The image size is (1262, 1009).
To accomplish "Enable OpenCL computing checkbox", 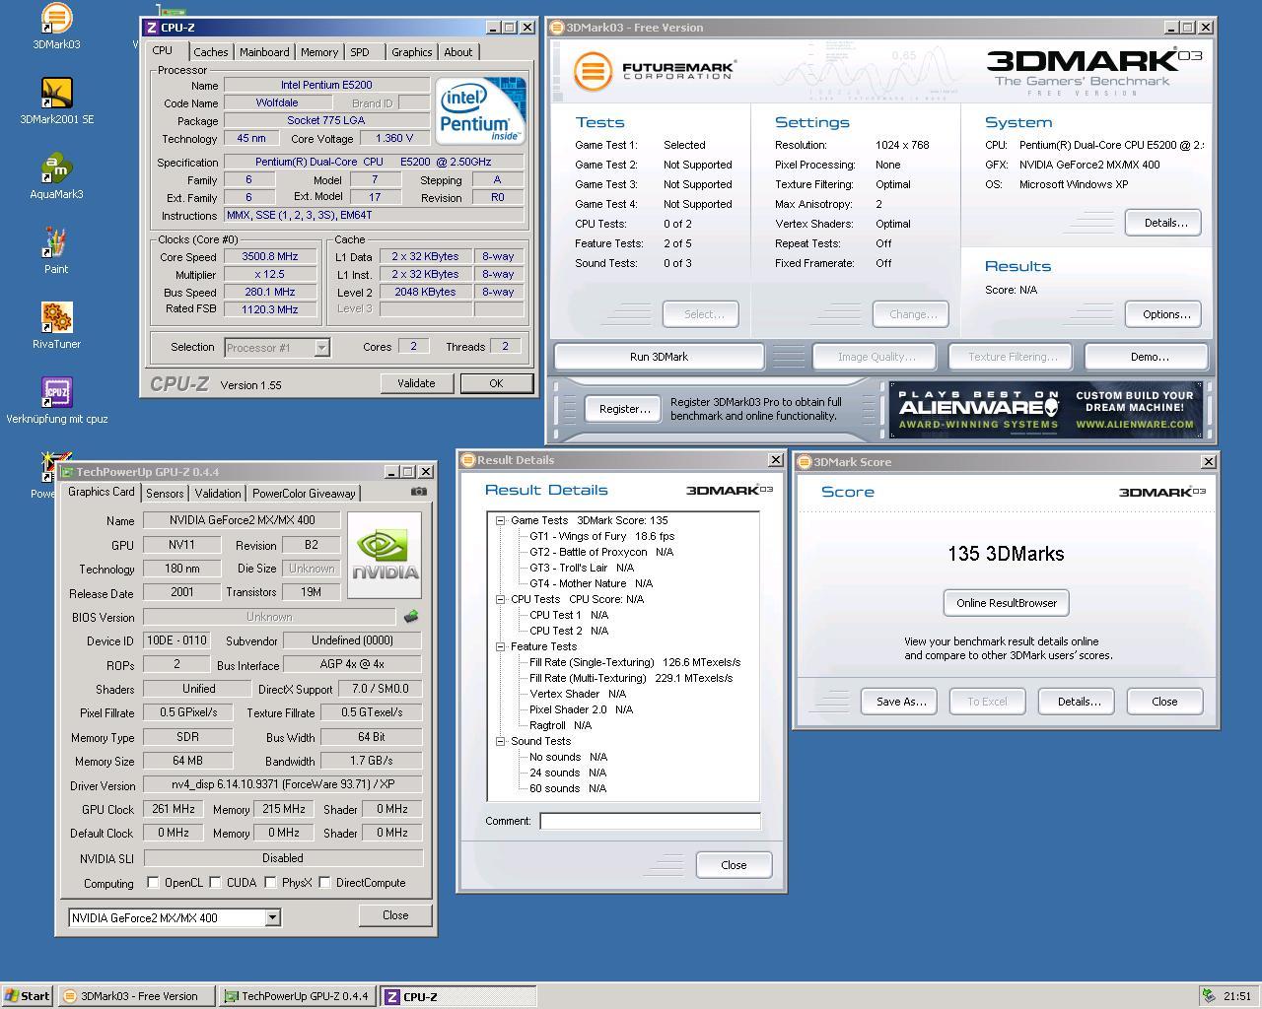I will (153, 883).
